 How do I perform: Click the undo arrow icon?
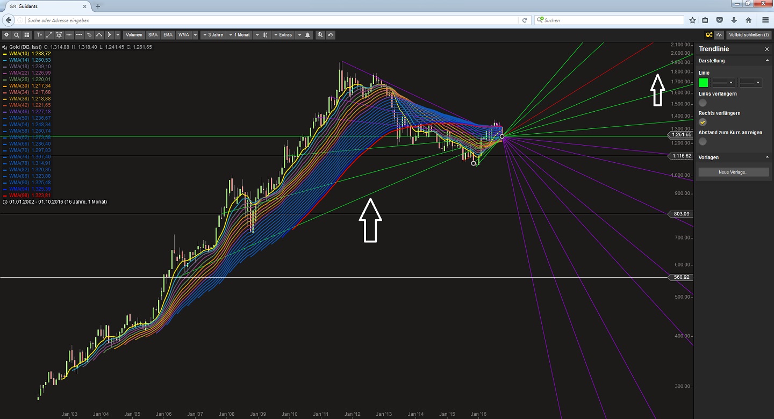click(331, 35)
